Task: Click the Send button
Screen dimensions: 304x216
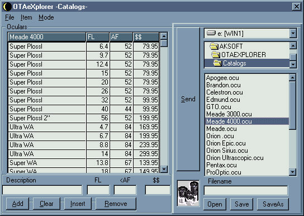Action: [x=188, y=99]
